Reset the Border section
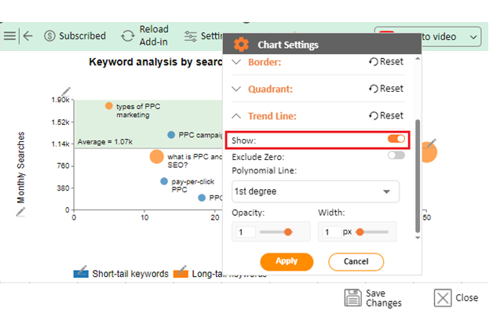Screen dimensions: 489x335 click(x=386, y=62)
